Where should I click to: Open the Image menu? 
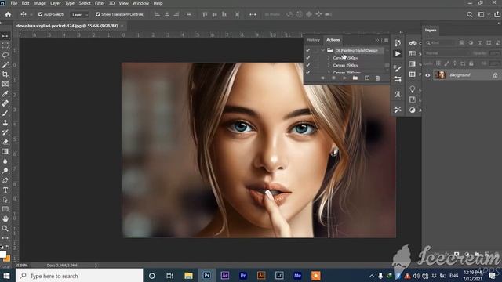coord(40,3)
